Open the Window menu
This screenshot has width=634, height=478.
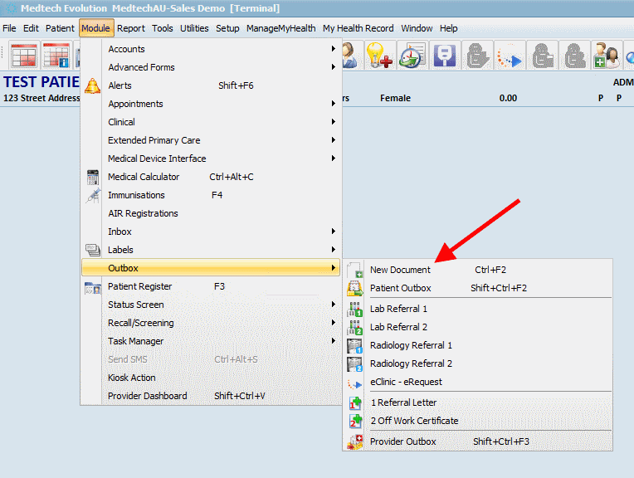[x=417, y=28]
